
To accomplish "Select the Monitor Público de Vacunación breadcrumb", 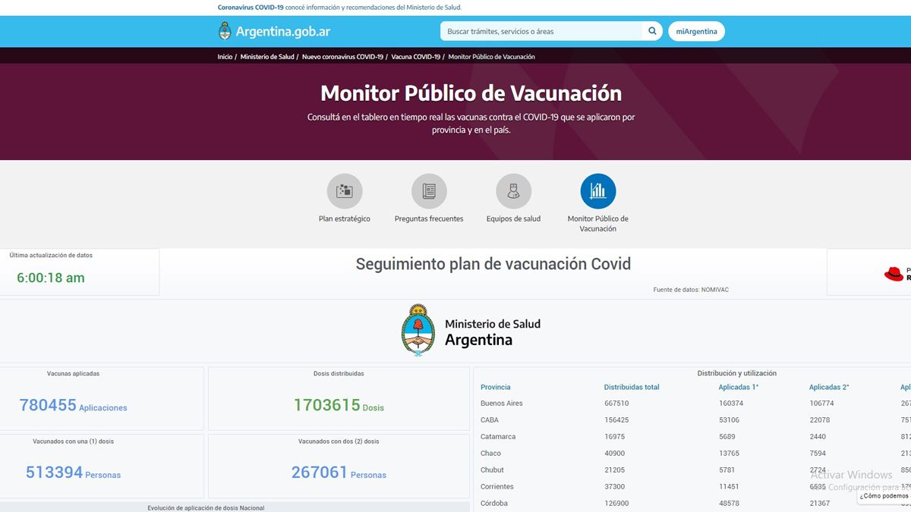I will point(491,56).
